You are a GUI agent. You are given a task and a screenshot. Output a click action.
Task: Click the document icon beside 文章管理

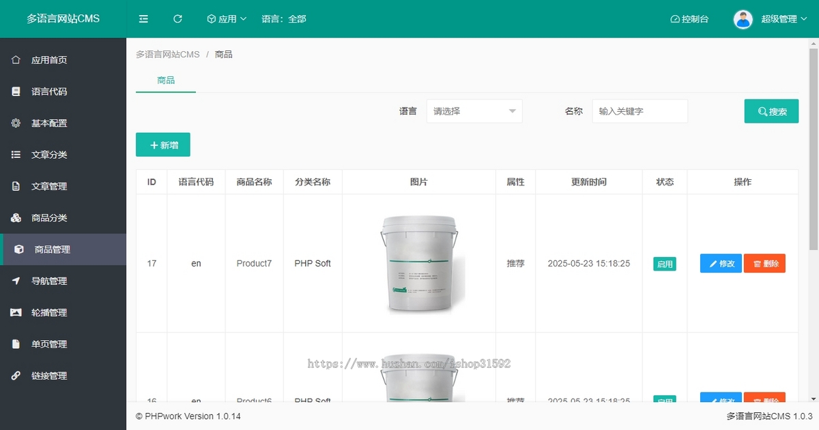click(x=16, y=186)
